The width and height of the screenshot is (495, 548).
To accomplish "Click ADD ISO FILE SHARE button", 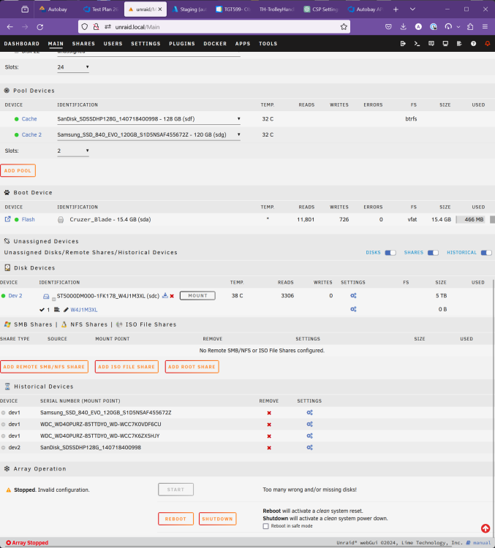I will pos(126,367).
